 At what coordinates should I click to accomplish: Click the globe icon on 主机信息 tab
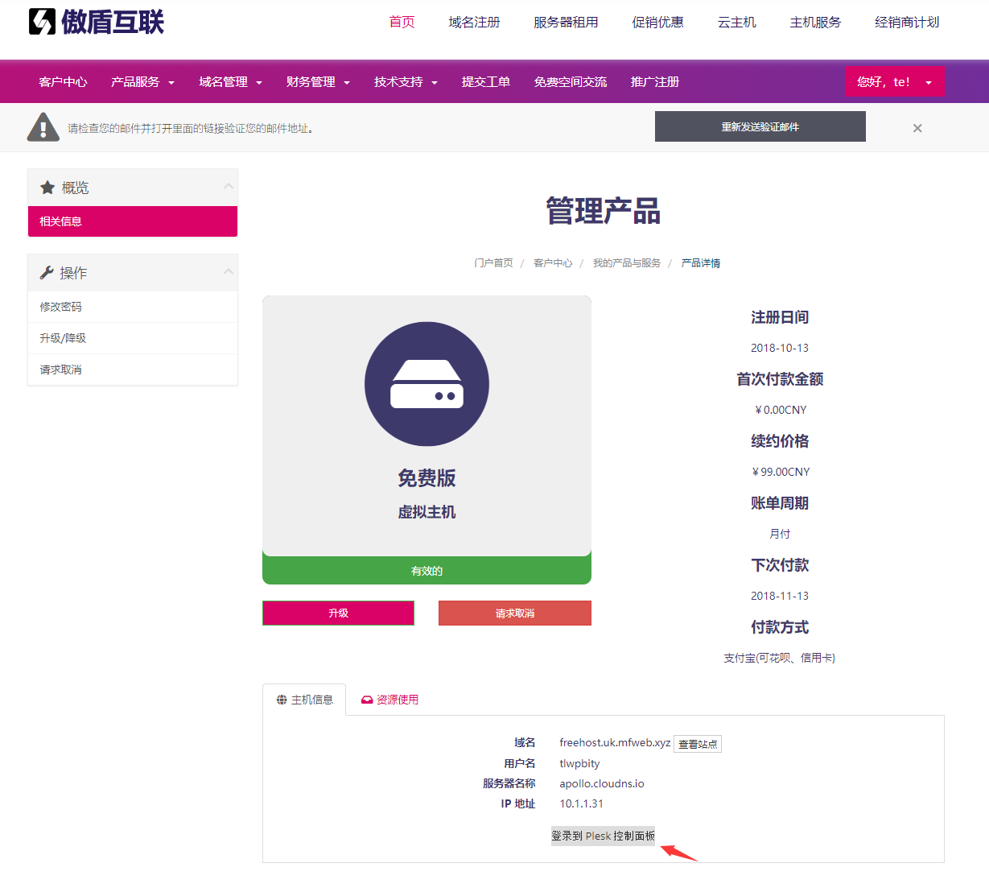(x=282, y=700)
